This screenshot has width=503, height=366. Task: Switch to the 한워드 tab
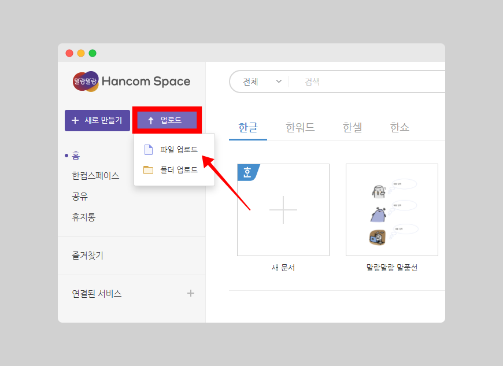300,128
